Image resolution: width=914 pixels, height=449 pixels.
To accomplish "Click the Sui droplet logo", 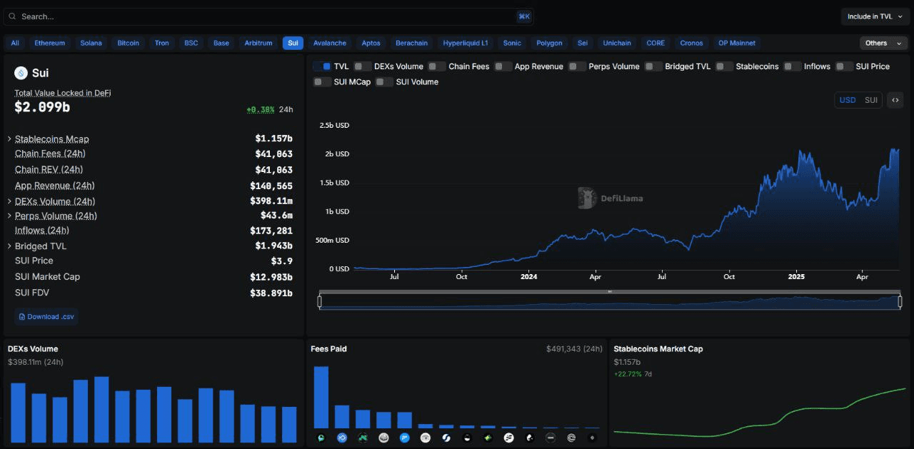I will click(21, 73).
